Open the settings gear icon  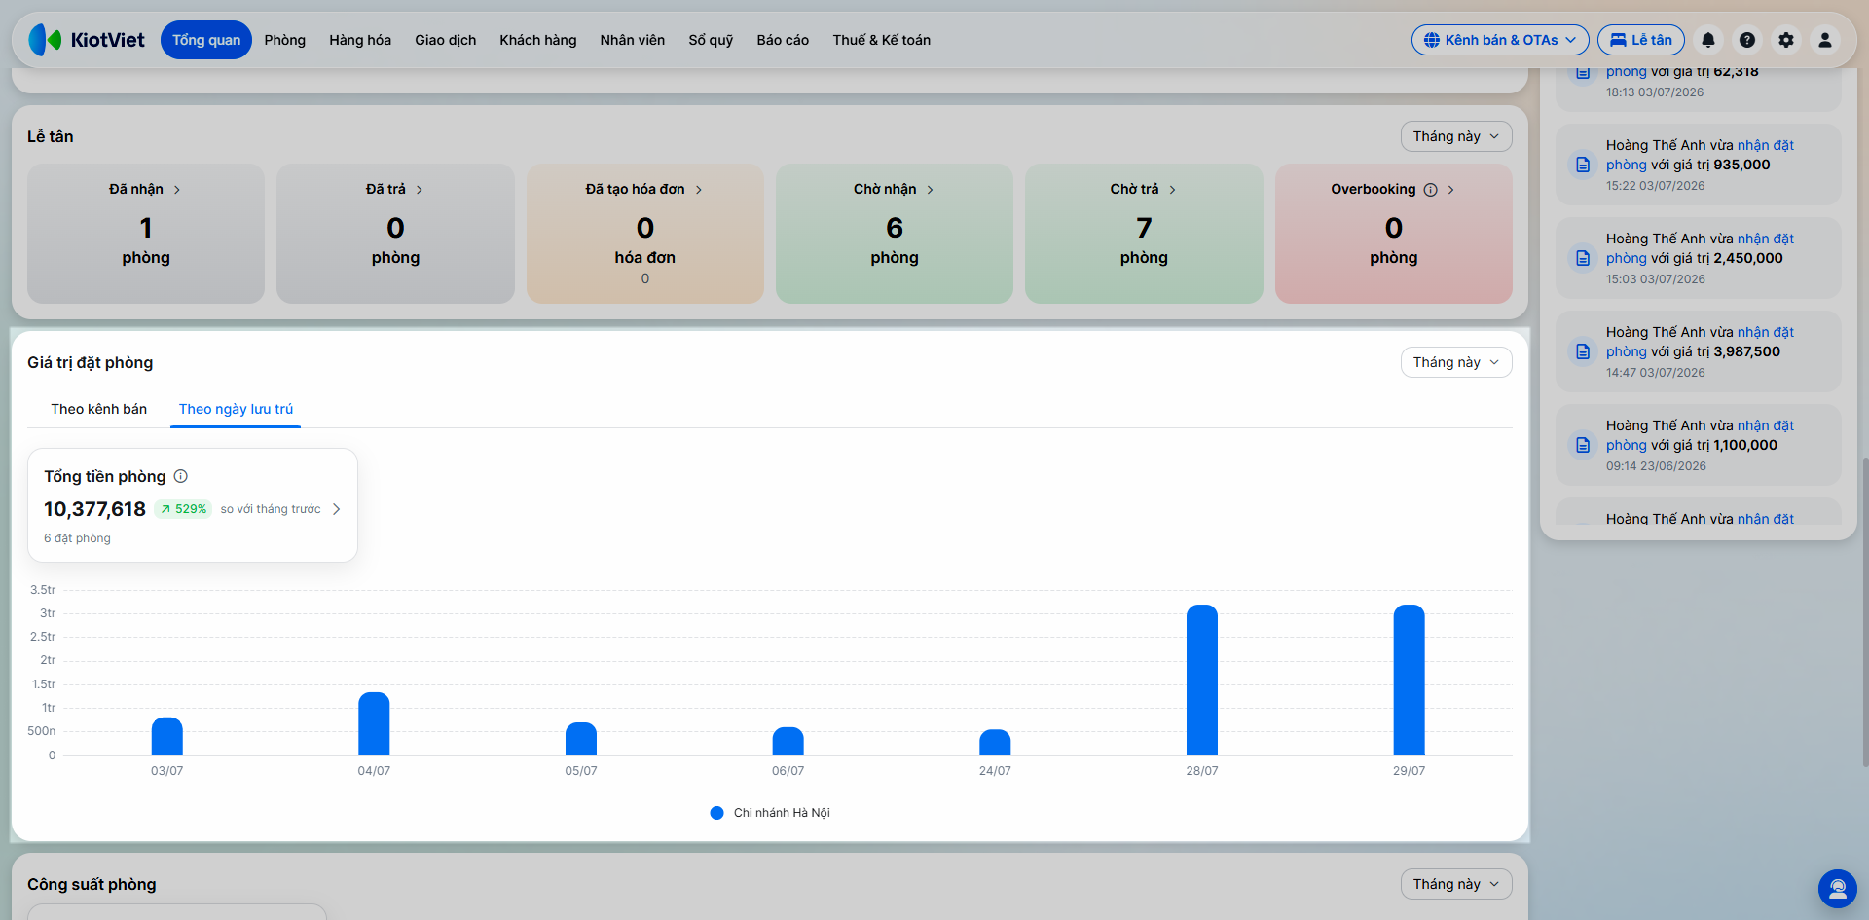(x=1786, y=40)
